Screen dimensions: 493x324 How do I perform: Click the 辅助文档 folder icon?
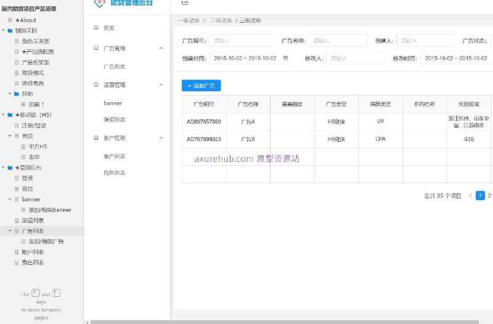(10, 30)
